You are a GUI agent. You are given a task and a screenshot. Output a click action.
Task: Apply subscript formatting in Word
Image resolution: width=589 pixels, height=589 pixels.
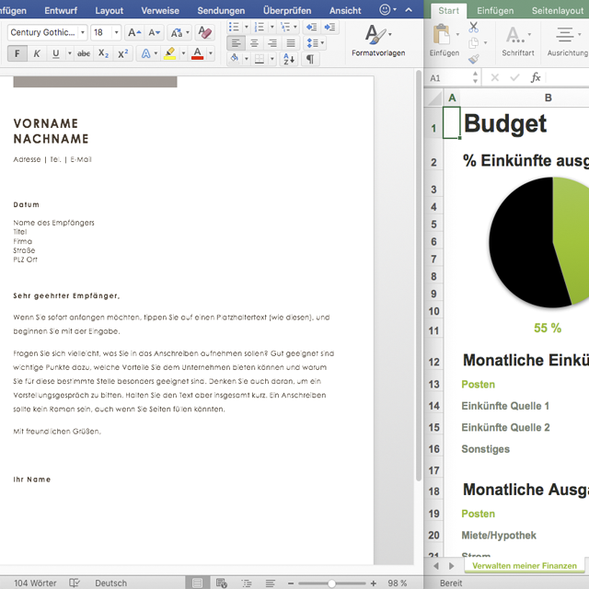(104, 54)
